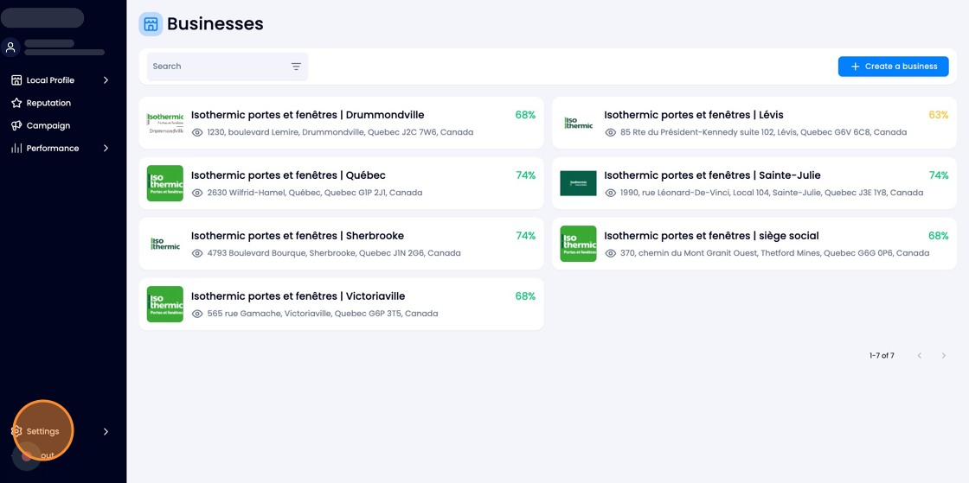Image resolution: width=969 pixels, height=483 pixels.
Task: Toggle visibility eye for Québec address
Action: click(x=198, y=193)
